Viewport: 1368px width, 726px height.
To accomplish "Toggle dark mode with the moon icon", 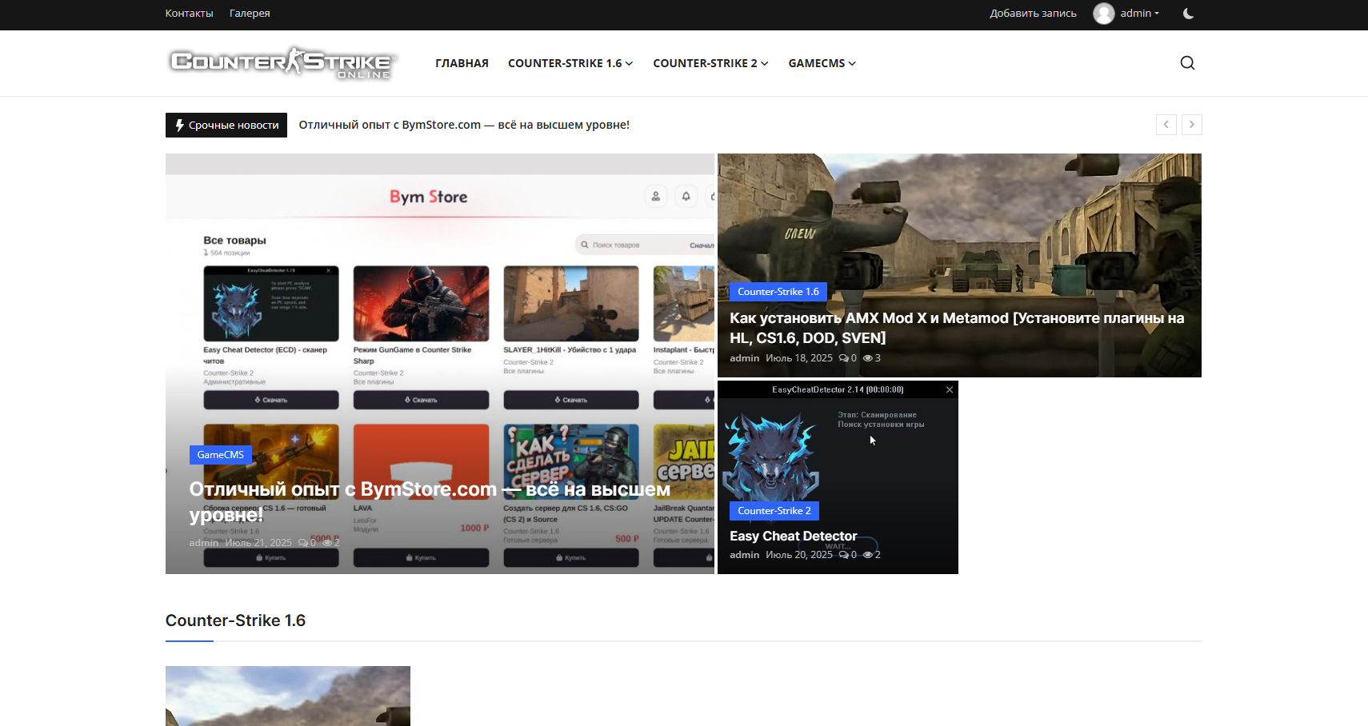I will coord(1188,14).
